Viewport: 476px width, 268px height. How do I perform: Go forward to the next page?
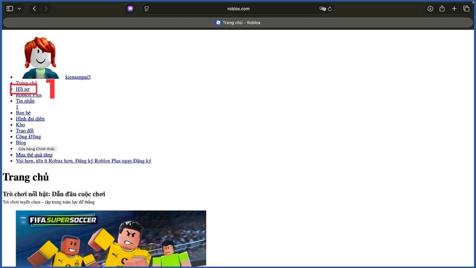(x=46, y=9)
